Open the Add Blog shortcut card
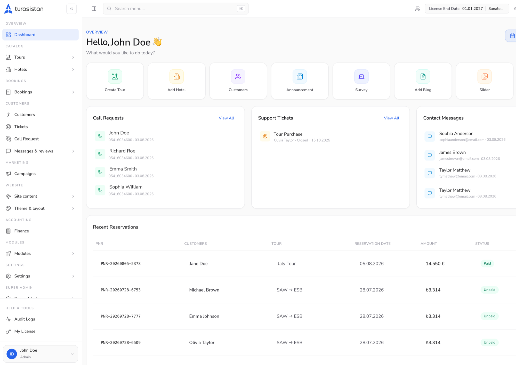 pyautogui.click(x=423, y=81)
